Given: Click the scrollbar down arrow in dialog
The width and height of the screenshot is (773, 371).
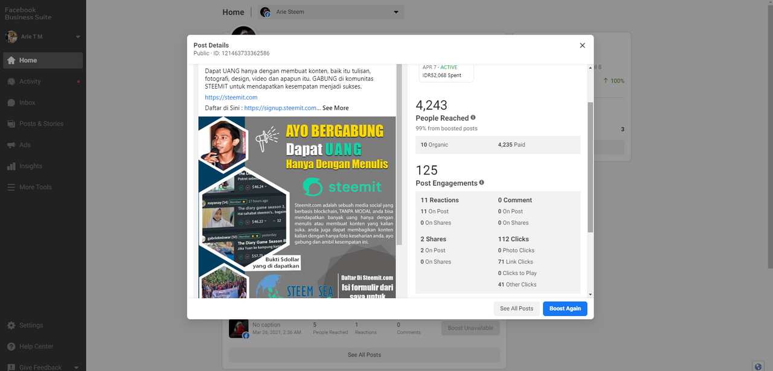Looking at the screenshot, I should pyautogui.click(x=591, y=294).
